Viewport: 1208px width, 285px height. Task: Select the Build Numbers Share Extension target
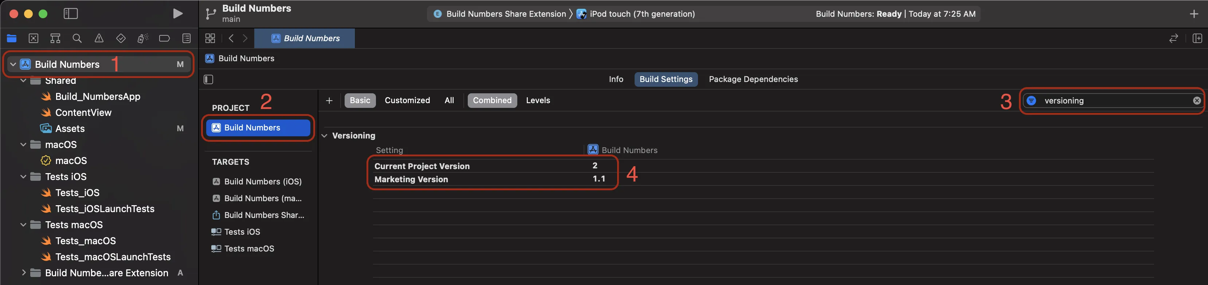258,215
